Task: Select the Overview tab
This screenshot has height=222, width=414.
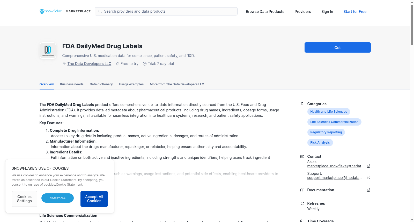Action: (x=47, y=84)
